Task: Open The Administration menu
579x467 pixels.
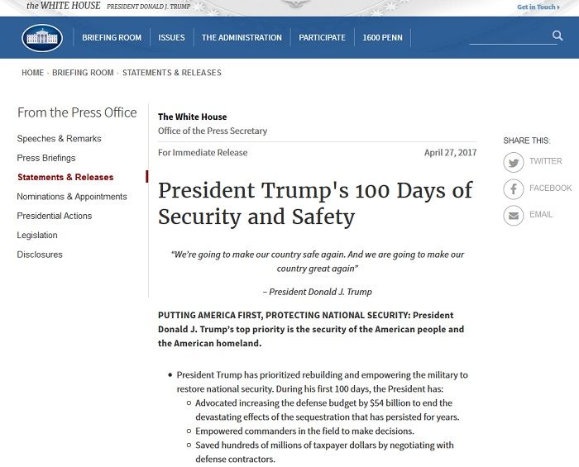Action: [242, 38]
